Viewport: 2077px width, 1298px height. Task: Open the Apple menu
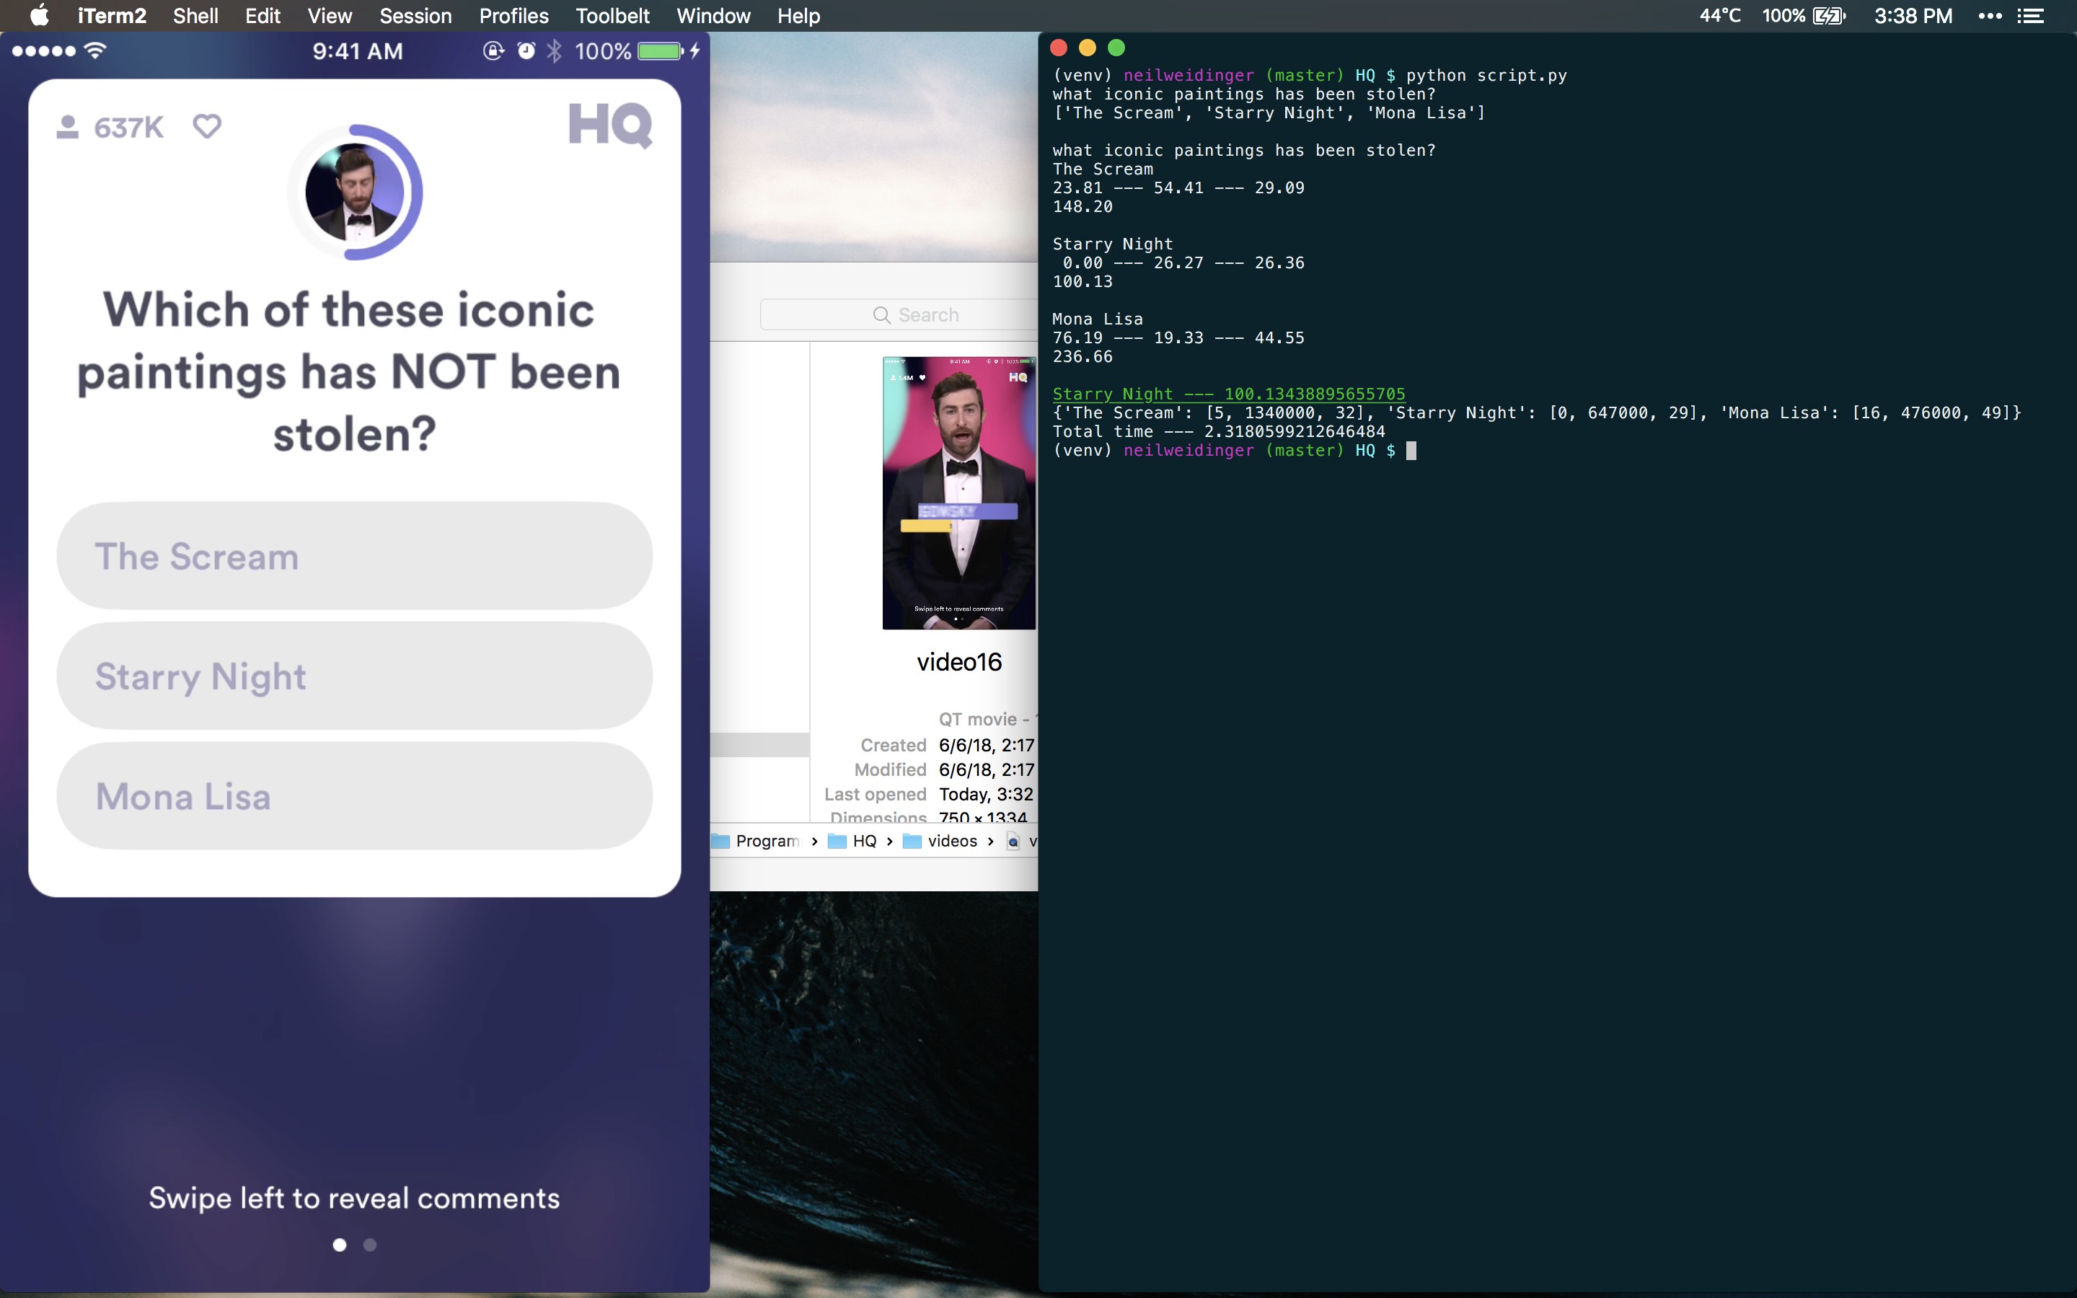39,15
